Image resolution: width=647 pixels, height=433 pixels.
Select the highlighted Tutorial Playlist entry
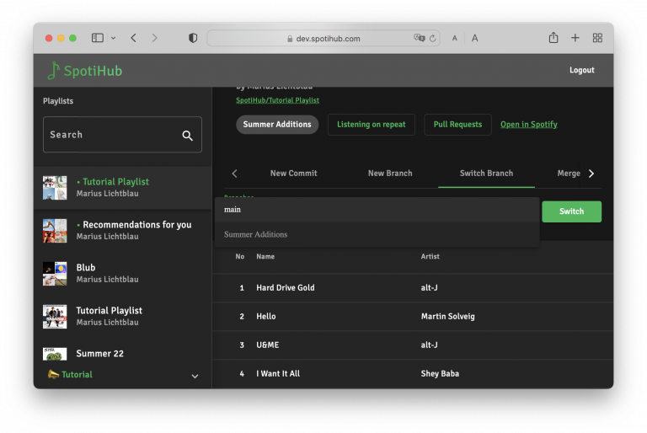[122, 187]
